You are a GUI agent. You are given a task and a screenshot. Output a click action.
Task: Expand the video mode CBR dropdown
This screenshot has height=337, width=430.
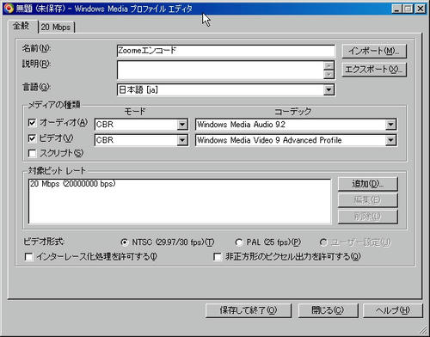[182, 140]
